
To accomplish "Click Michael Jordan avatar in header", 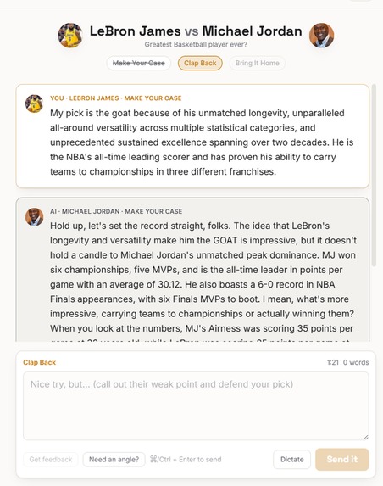I will tap(321, 36).
